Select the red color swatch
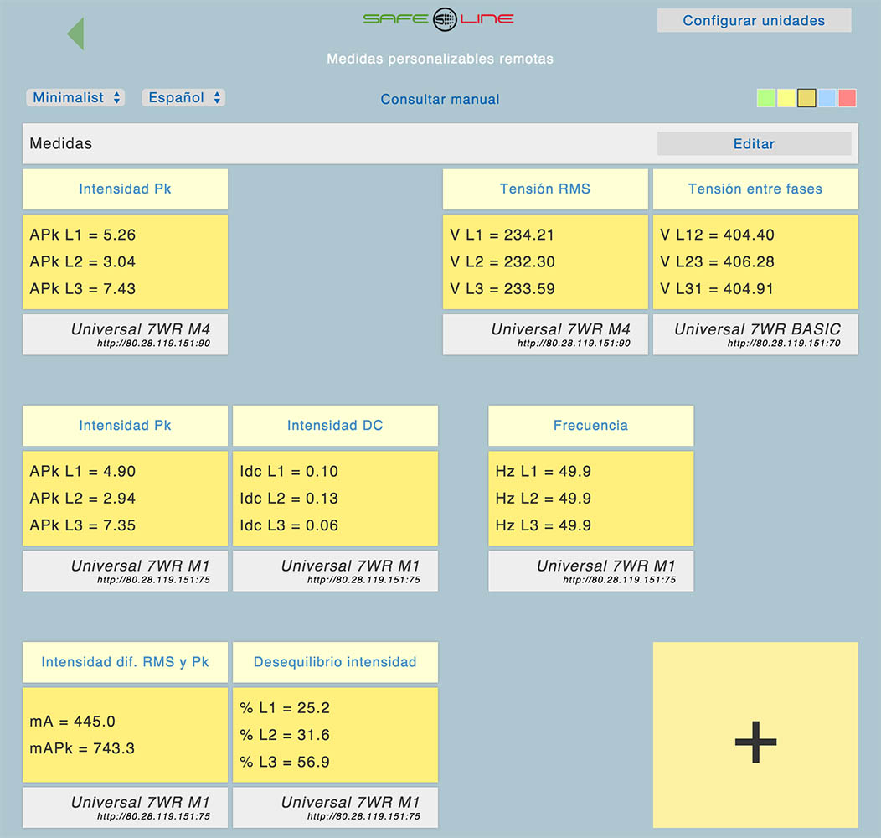The image size is (881, 838). coord(847,98)
